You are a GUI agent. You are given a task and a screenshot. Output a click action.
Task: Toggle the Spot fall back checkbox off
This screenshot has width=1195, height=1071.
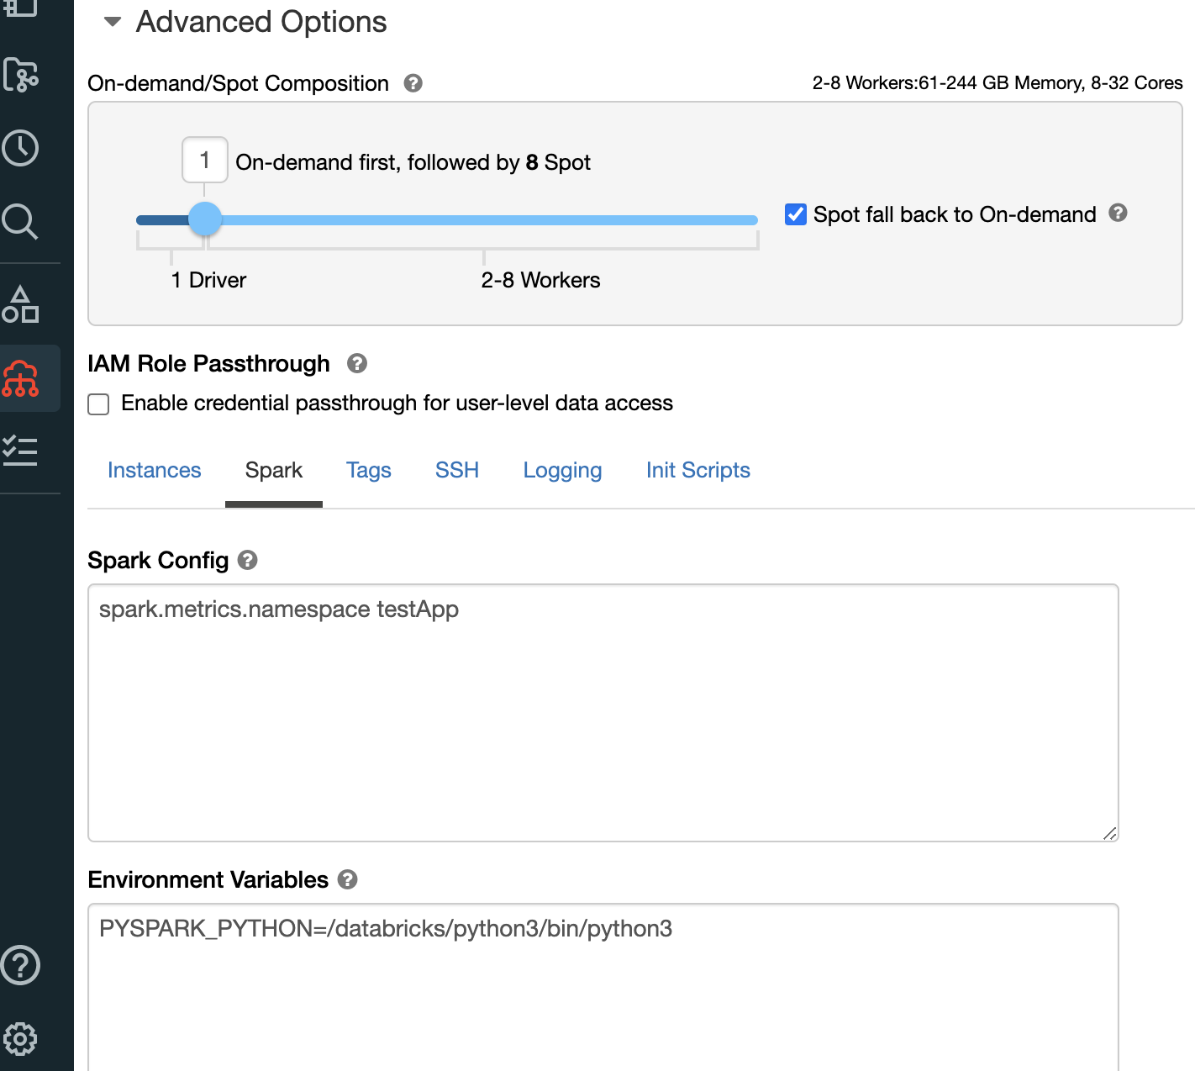point(795,214)
